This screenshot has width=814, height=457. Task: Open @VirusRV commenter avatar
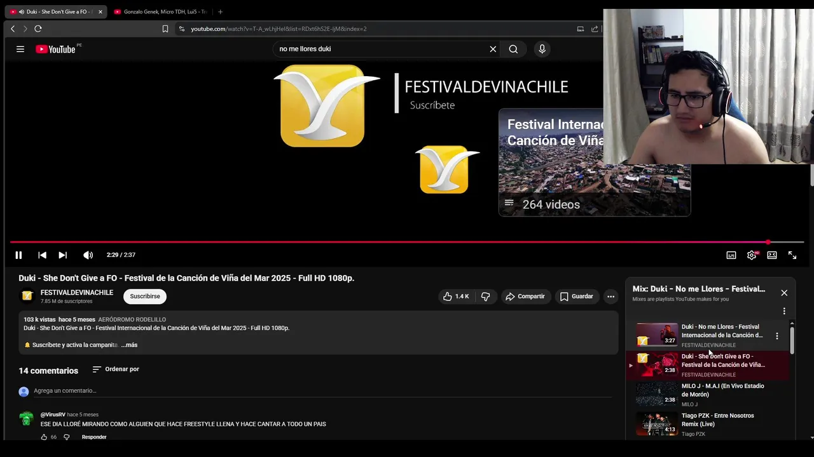[26, 419]
